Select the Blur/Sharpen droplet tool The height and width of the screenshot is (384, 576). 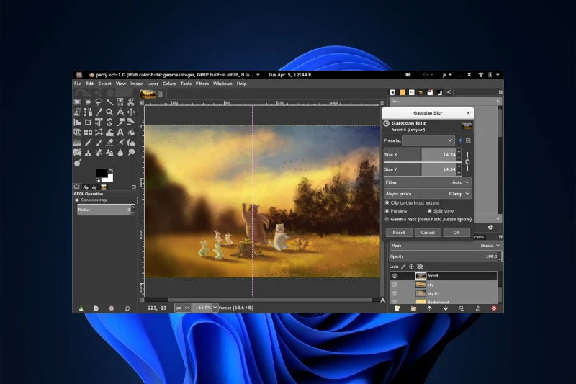click(120, 153)
